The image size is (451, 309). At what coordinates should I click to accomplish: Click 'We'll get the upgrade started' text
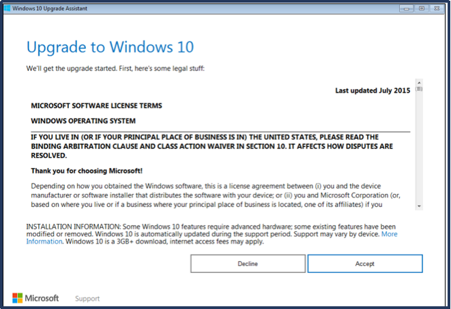tap(115, 69)
